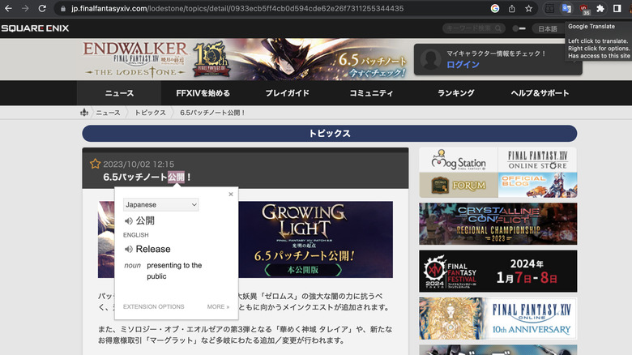Click the address bar URL
Image resolution: width=632 pixels, height=355 pixels.
237,8
